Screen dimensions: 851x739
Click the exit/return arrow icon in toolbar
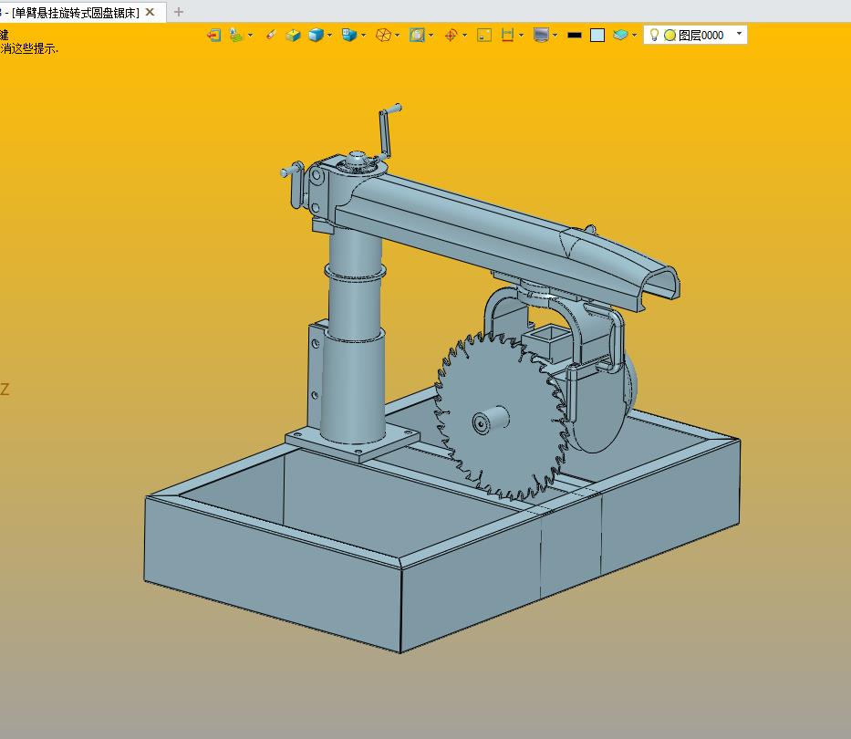[x=213, y=36]
